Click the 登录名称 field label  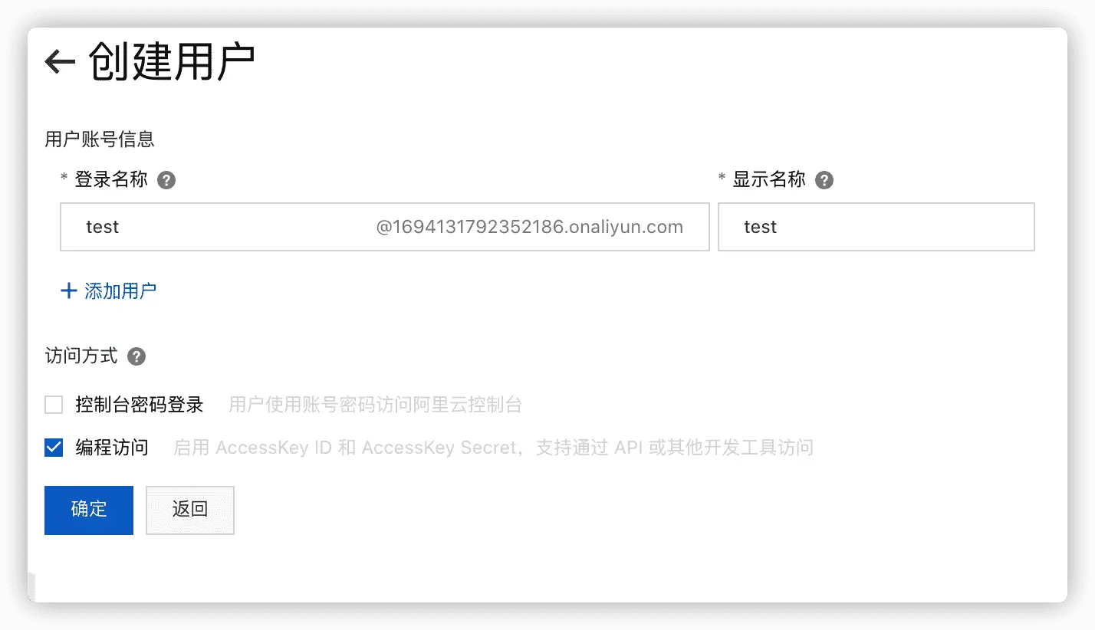click(111, 180)
